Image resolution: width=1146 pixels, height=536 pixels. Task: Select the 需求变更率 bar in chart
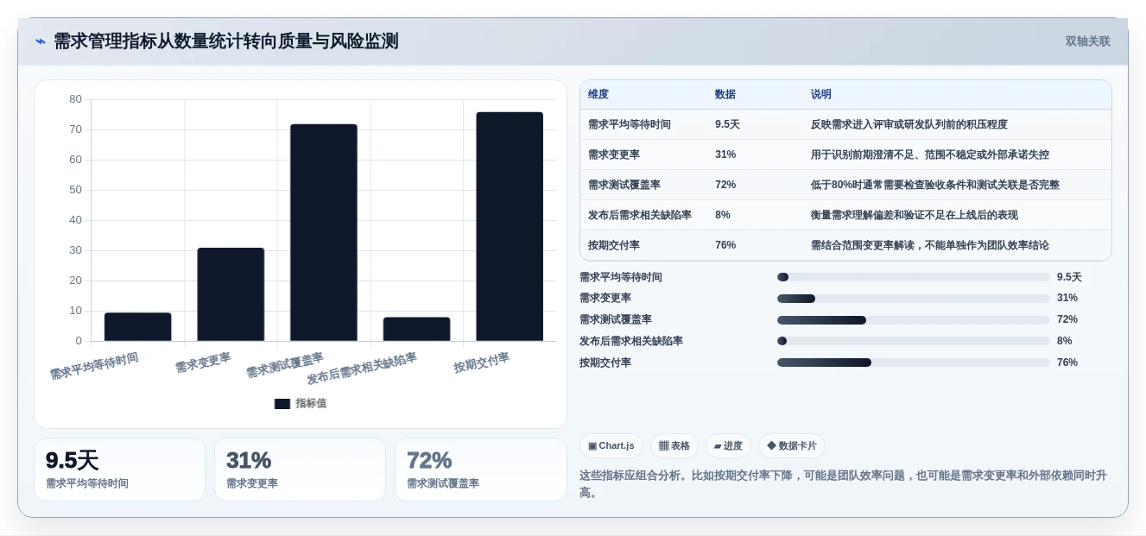[231, 294]
